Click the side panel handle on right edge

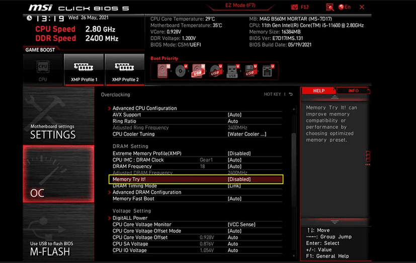click(368, 158)
